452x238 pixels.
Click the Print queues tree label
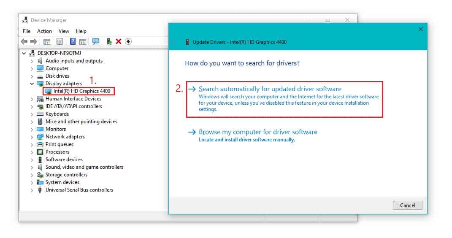[60, 144]
